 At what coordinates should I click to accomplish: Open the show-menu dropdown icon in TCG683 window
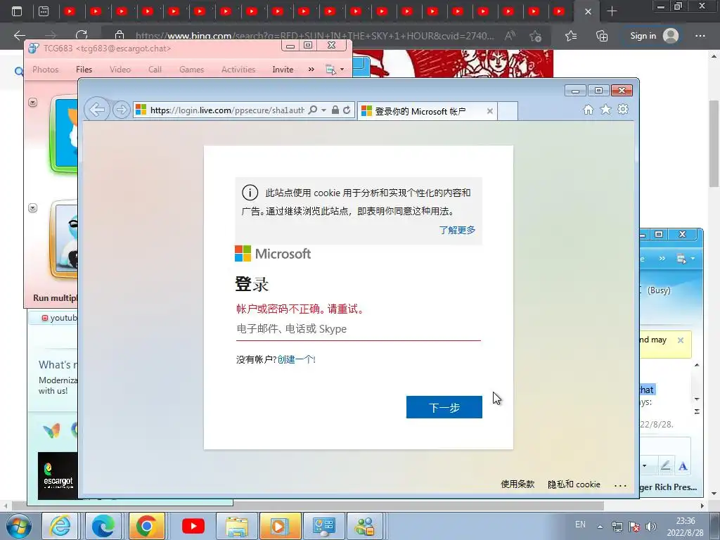click(335, 70)
